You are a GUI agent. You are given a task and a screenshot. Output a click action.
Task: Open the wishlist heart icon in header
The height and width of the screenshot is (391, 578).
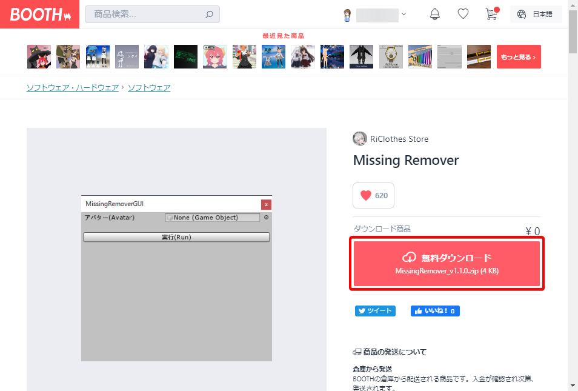pos(463,14)
